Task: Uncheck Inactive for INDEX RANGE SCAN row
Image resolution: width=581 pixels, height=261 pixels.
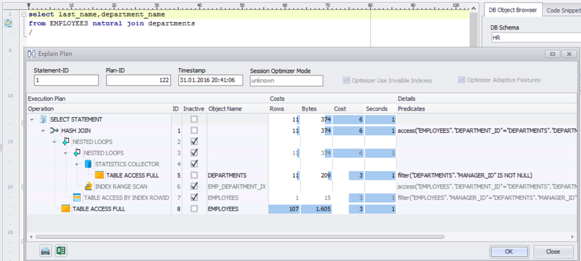Action: 194,186
